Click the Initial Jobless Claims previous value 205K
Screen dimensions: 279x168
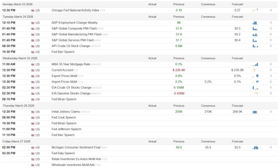pyautogui.click(x=179, y=111)
